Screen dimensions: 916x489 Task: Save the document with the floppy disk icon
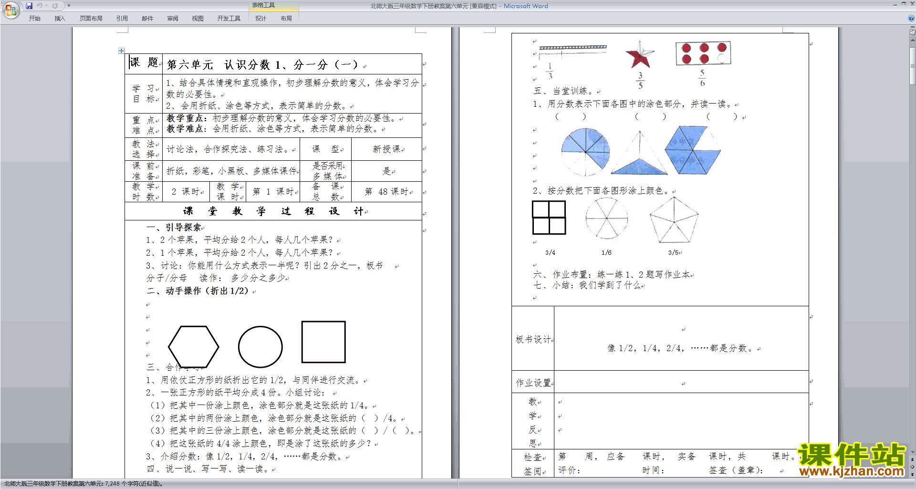pos(29,6)
